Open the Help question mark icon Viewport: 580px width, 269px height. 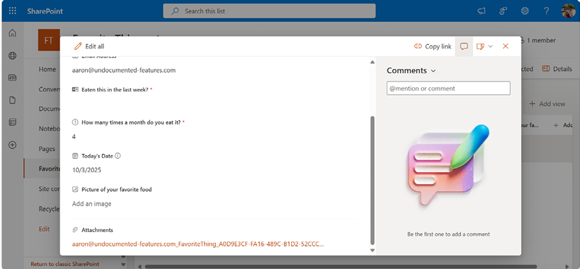click(x=546, y=11)
